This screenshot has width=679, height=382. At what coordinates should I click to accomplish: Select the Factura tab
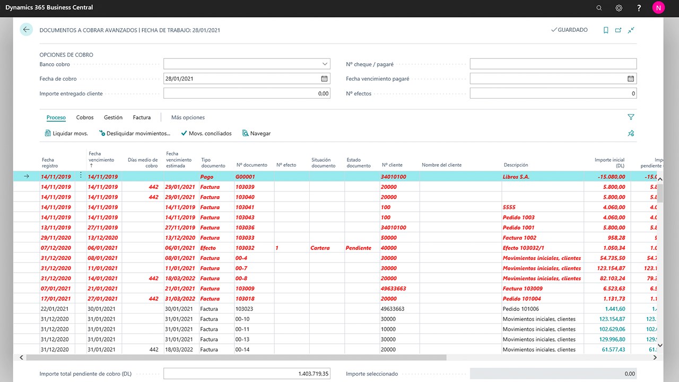[x=142, y=117]
